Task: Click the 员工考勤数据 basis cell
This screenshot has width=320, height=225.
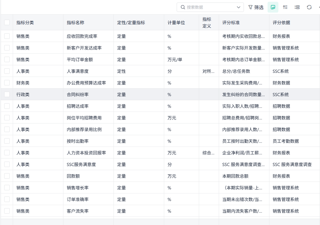Action: tap(295, 141)
